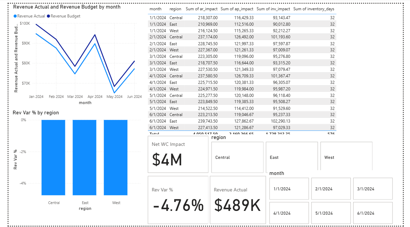The width and height of the screenshot is (410, 227).
Task: Click the region column header in table
Action: [x=175, y=9]
